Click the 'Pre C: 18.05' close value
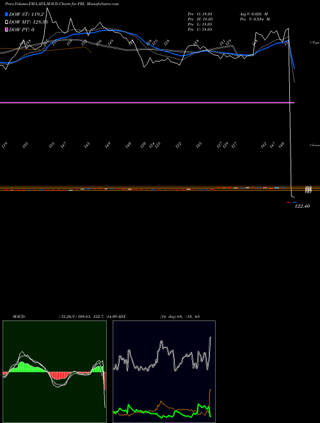This screenshot has height=423, width=320. [x=200, y=29]
